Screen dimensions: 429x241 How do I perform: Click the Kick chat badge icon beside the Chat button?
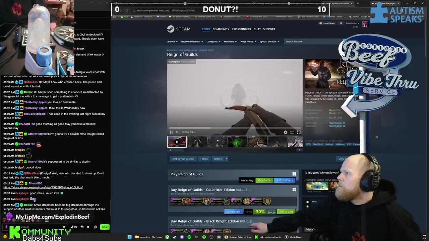point(96,227)
